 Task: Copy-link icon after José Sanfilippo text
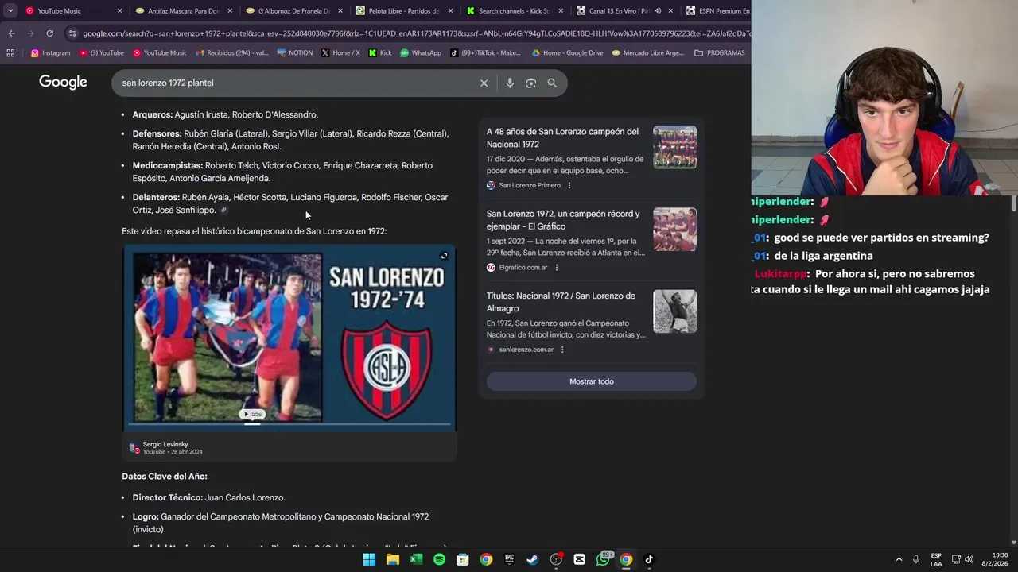tap(224, 211)
